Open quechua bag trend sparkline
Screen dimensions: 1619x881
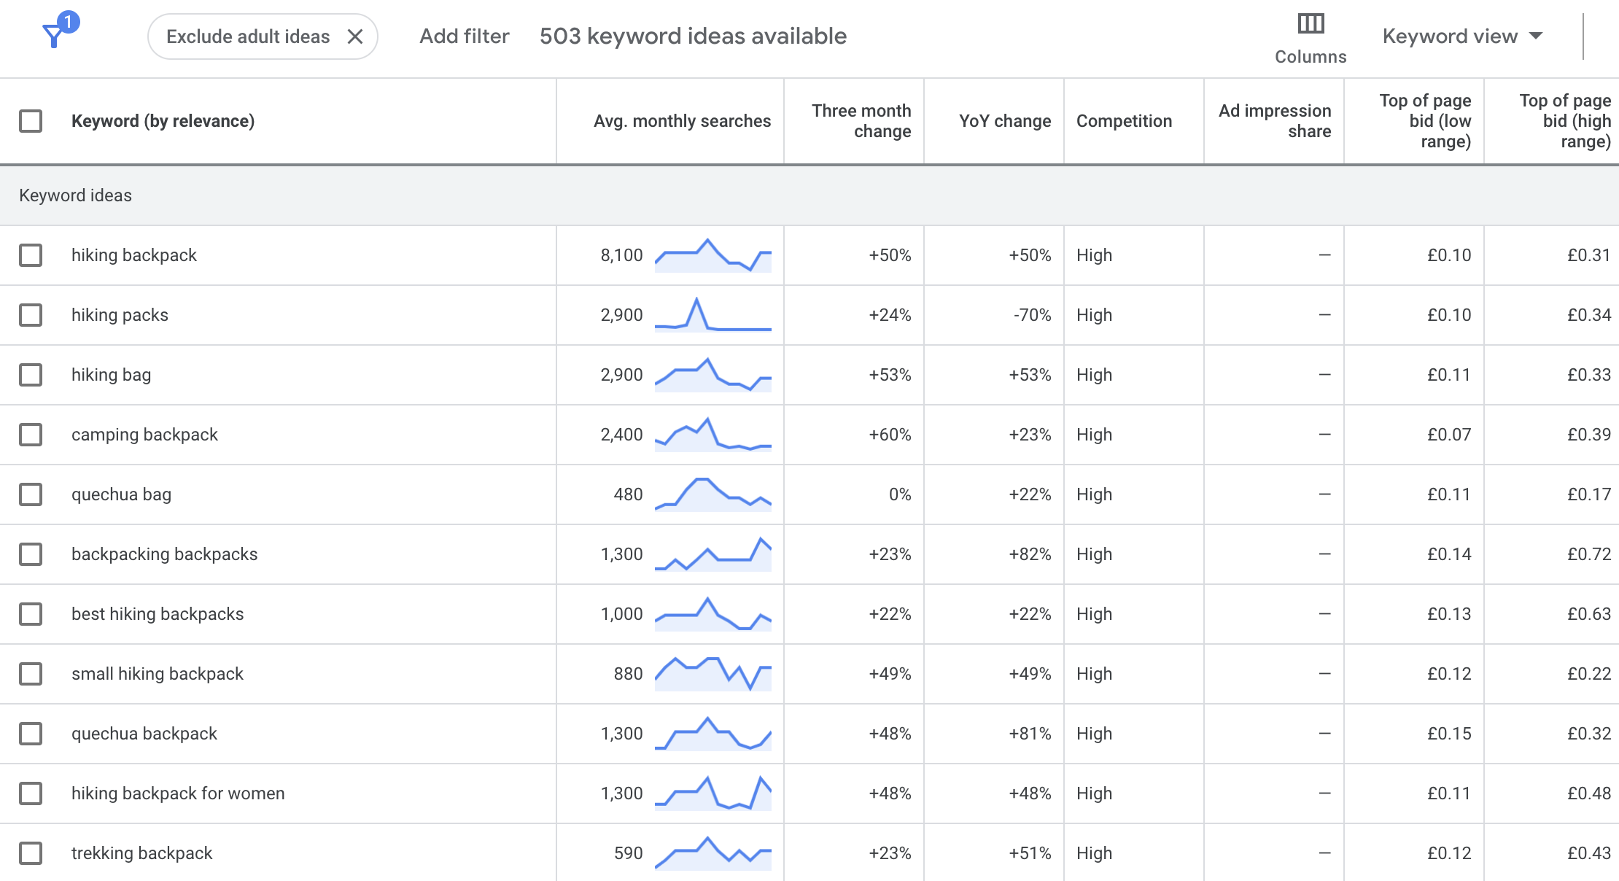coord(713,494)
